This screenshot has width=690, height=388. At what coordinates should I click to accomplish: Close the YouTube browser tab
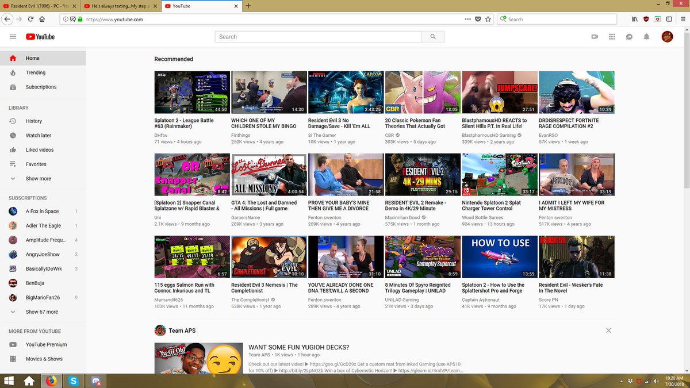pyautogui.click(x=235, y=6)
